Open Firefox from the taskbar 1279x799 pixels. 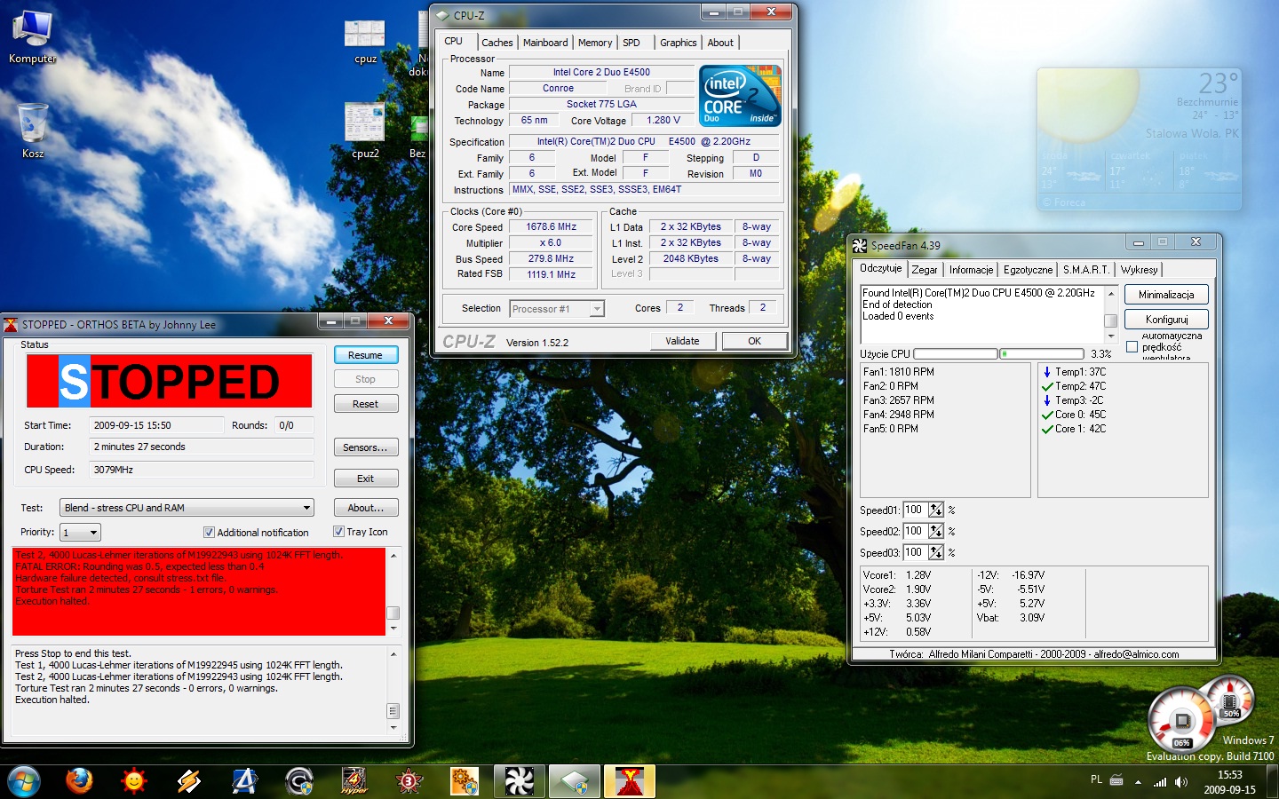pyautogui.click(x=79, y=781)
